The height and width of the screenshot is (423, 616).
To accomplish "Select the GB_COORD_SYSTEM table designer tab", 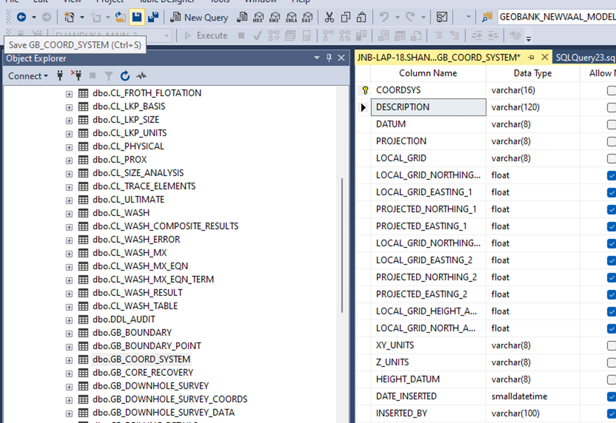I will coord(437,57).
